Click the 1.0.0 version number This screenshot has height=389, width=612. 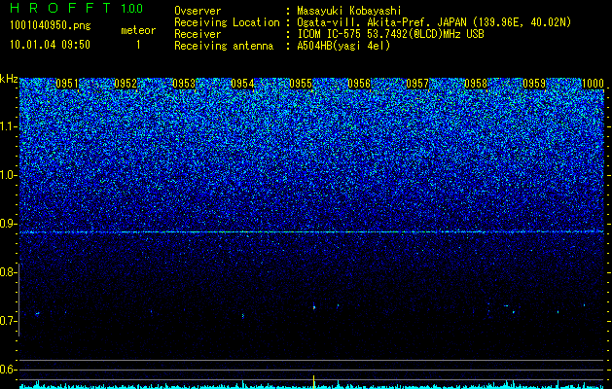coord(132,8)
